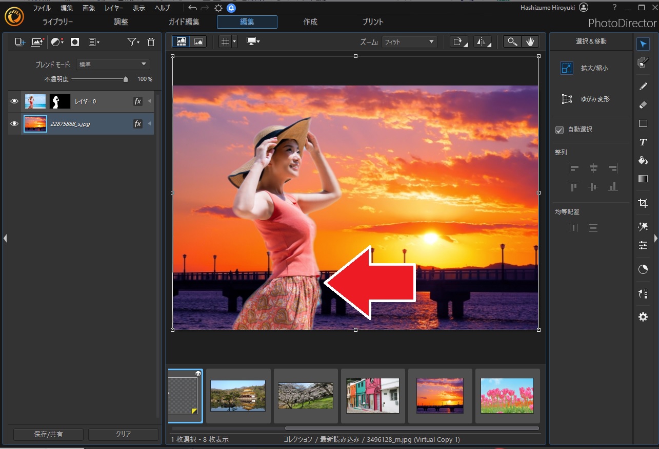Activate the Hand pan tool
The width and height of the screenshot is (659, 449).
(x=530, y=42)
